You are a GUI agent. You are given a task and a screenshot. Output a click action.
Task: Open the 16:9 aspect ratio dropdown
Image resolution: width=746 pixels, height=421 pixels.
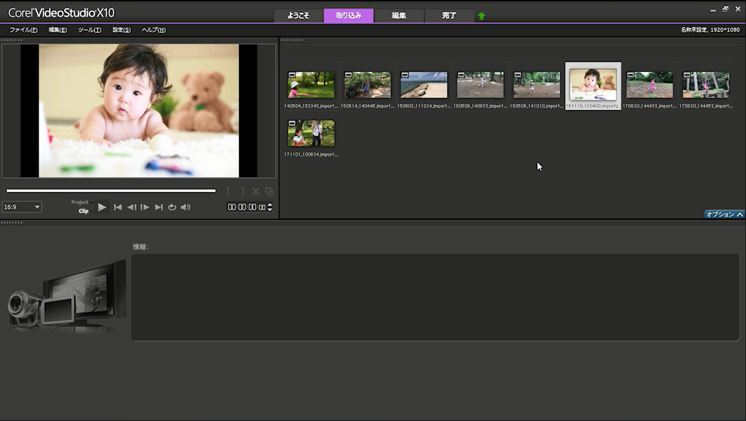(x=22, y=207)
